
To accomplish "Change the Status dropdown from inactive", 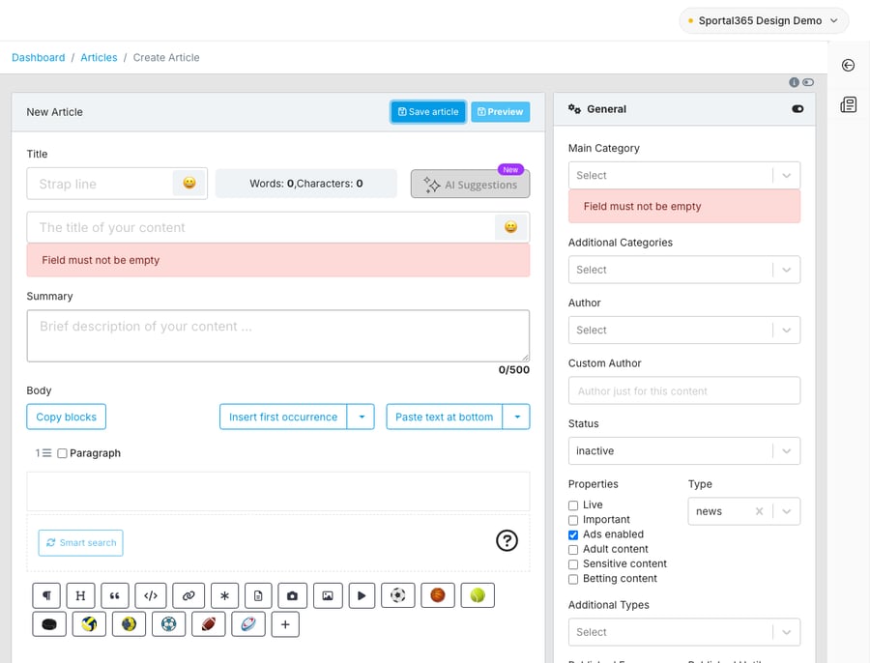I will (684, 451).
